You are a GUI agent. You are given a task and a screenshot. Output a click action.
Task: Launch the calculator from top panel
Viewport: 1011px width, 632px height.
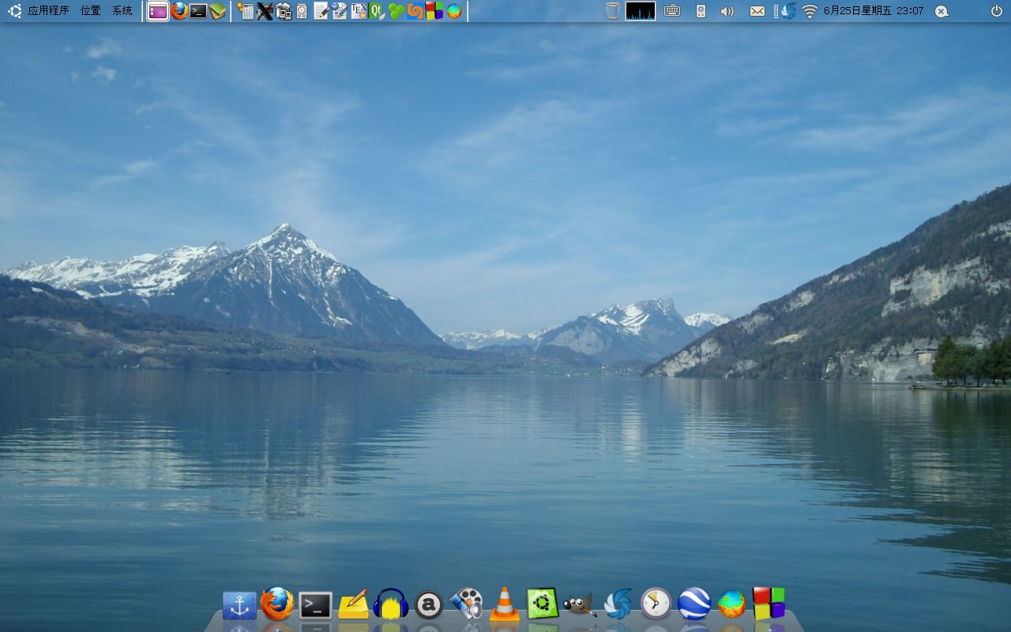(246, 11)
